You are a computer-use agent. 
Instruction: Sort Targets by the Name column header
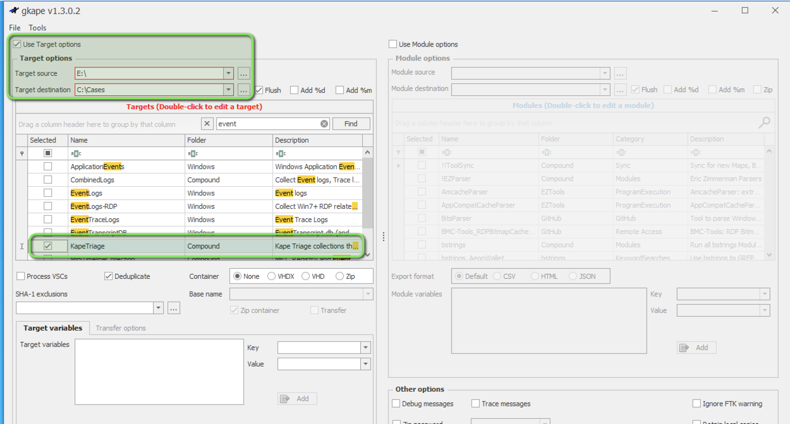(126, 140)
